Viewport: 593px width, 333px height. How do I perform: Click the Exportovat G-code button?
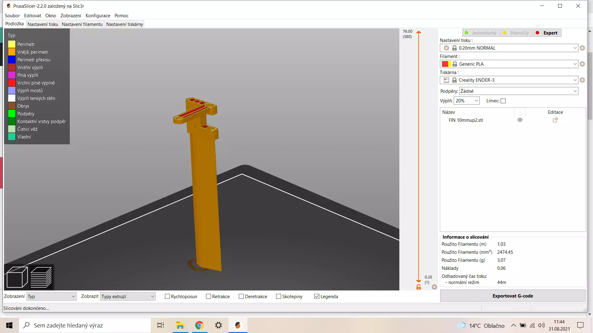pos(513,296)
